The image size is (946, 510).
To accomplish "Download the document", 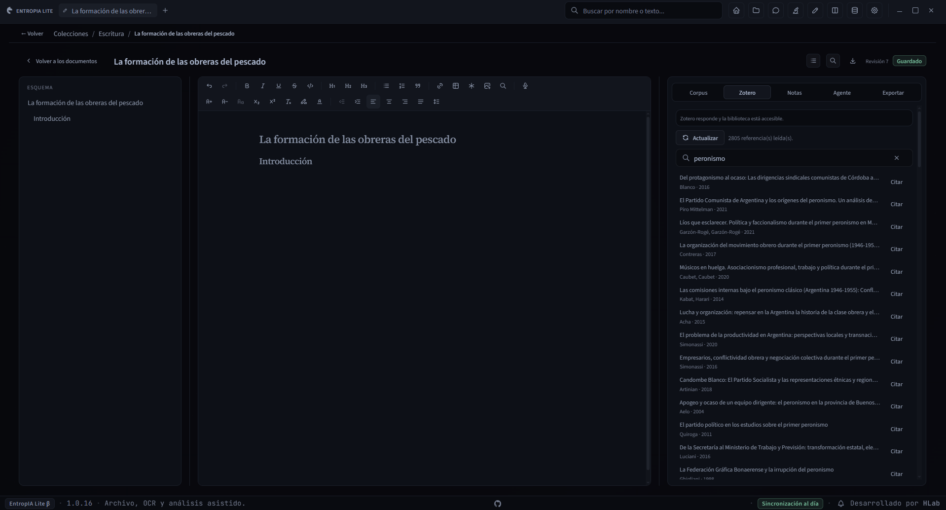I will point(853,61).
